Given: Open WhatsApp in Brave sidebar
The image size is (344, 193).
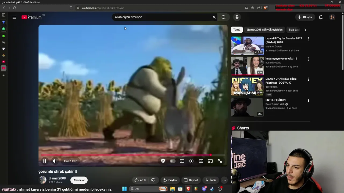Looking at the screenshot, I should pos(3,29).
